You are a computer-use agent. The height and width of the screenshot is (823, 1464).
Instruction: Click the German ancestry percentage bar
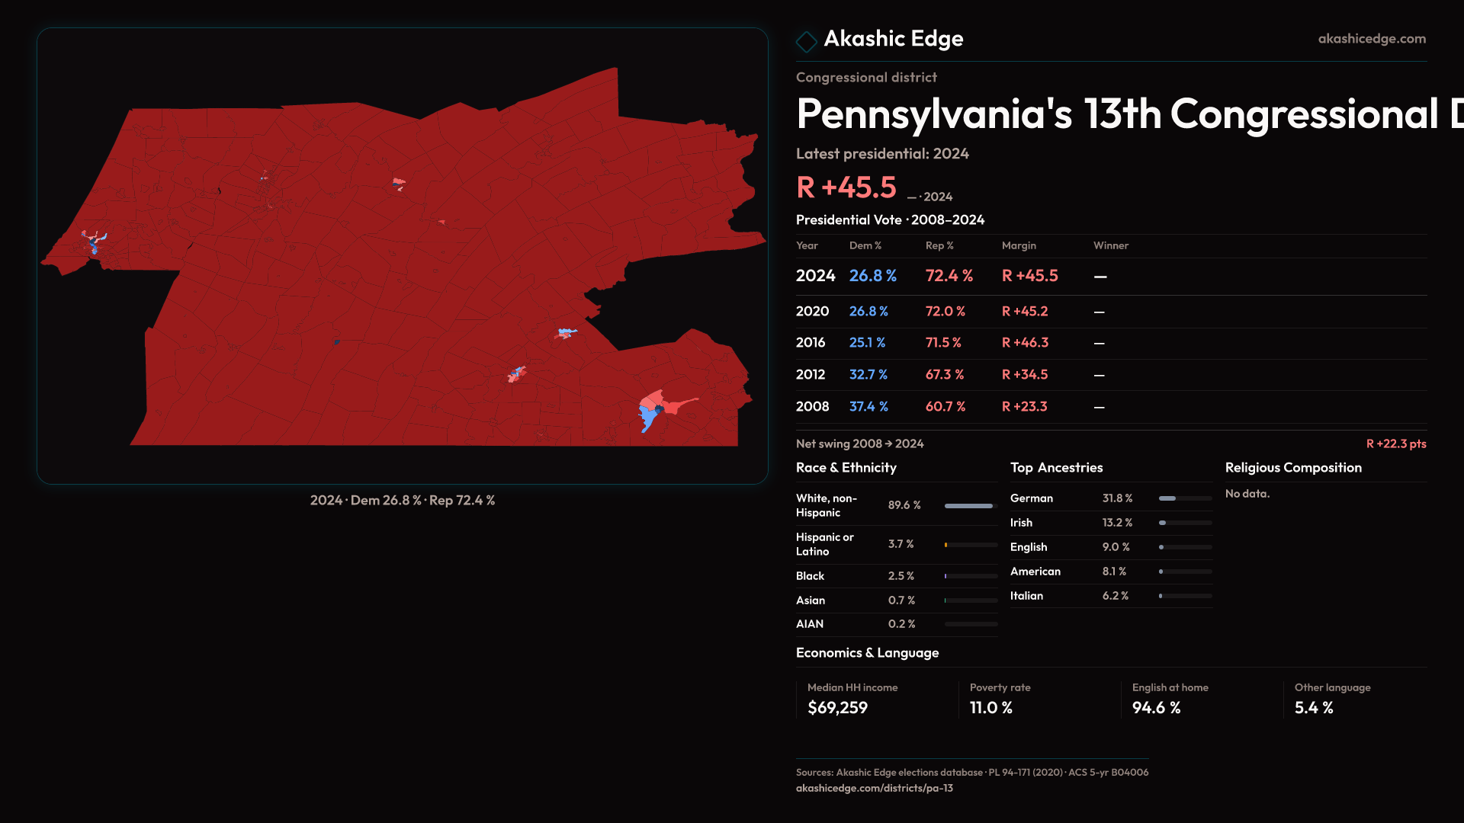1184,498
